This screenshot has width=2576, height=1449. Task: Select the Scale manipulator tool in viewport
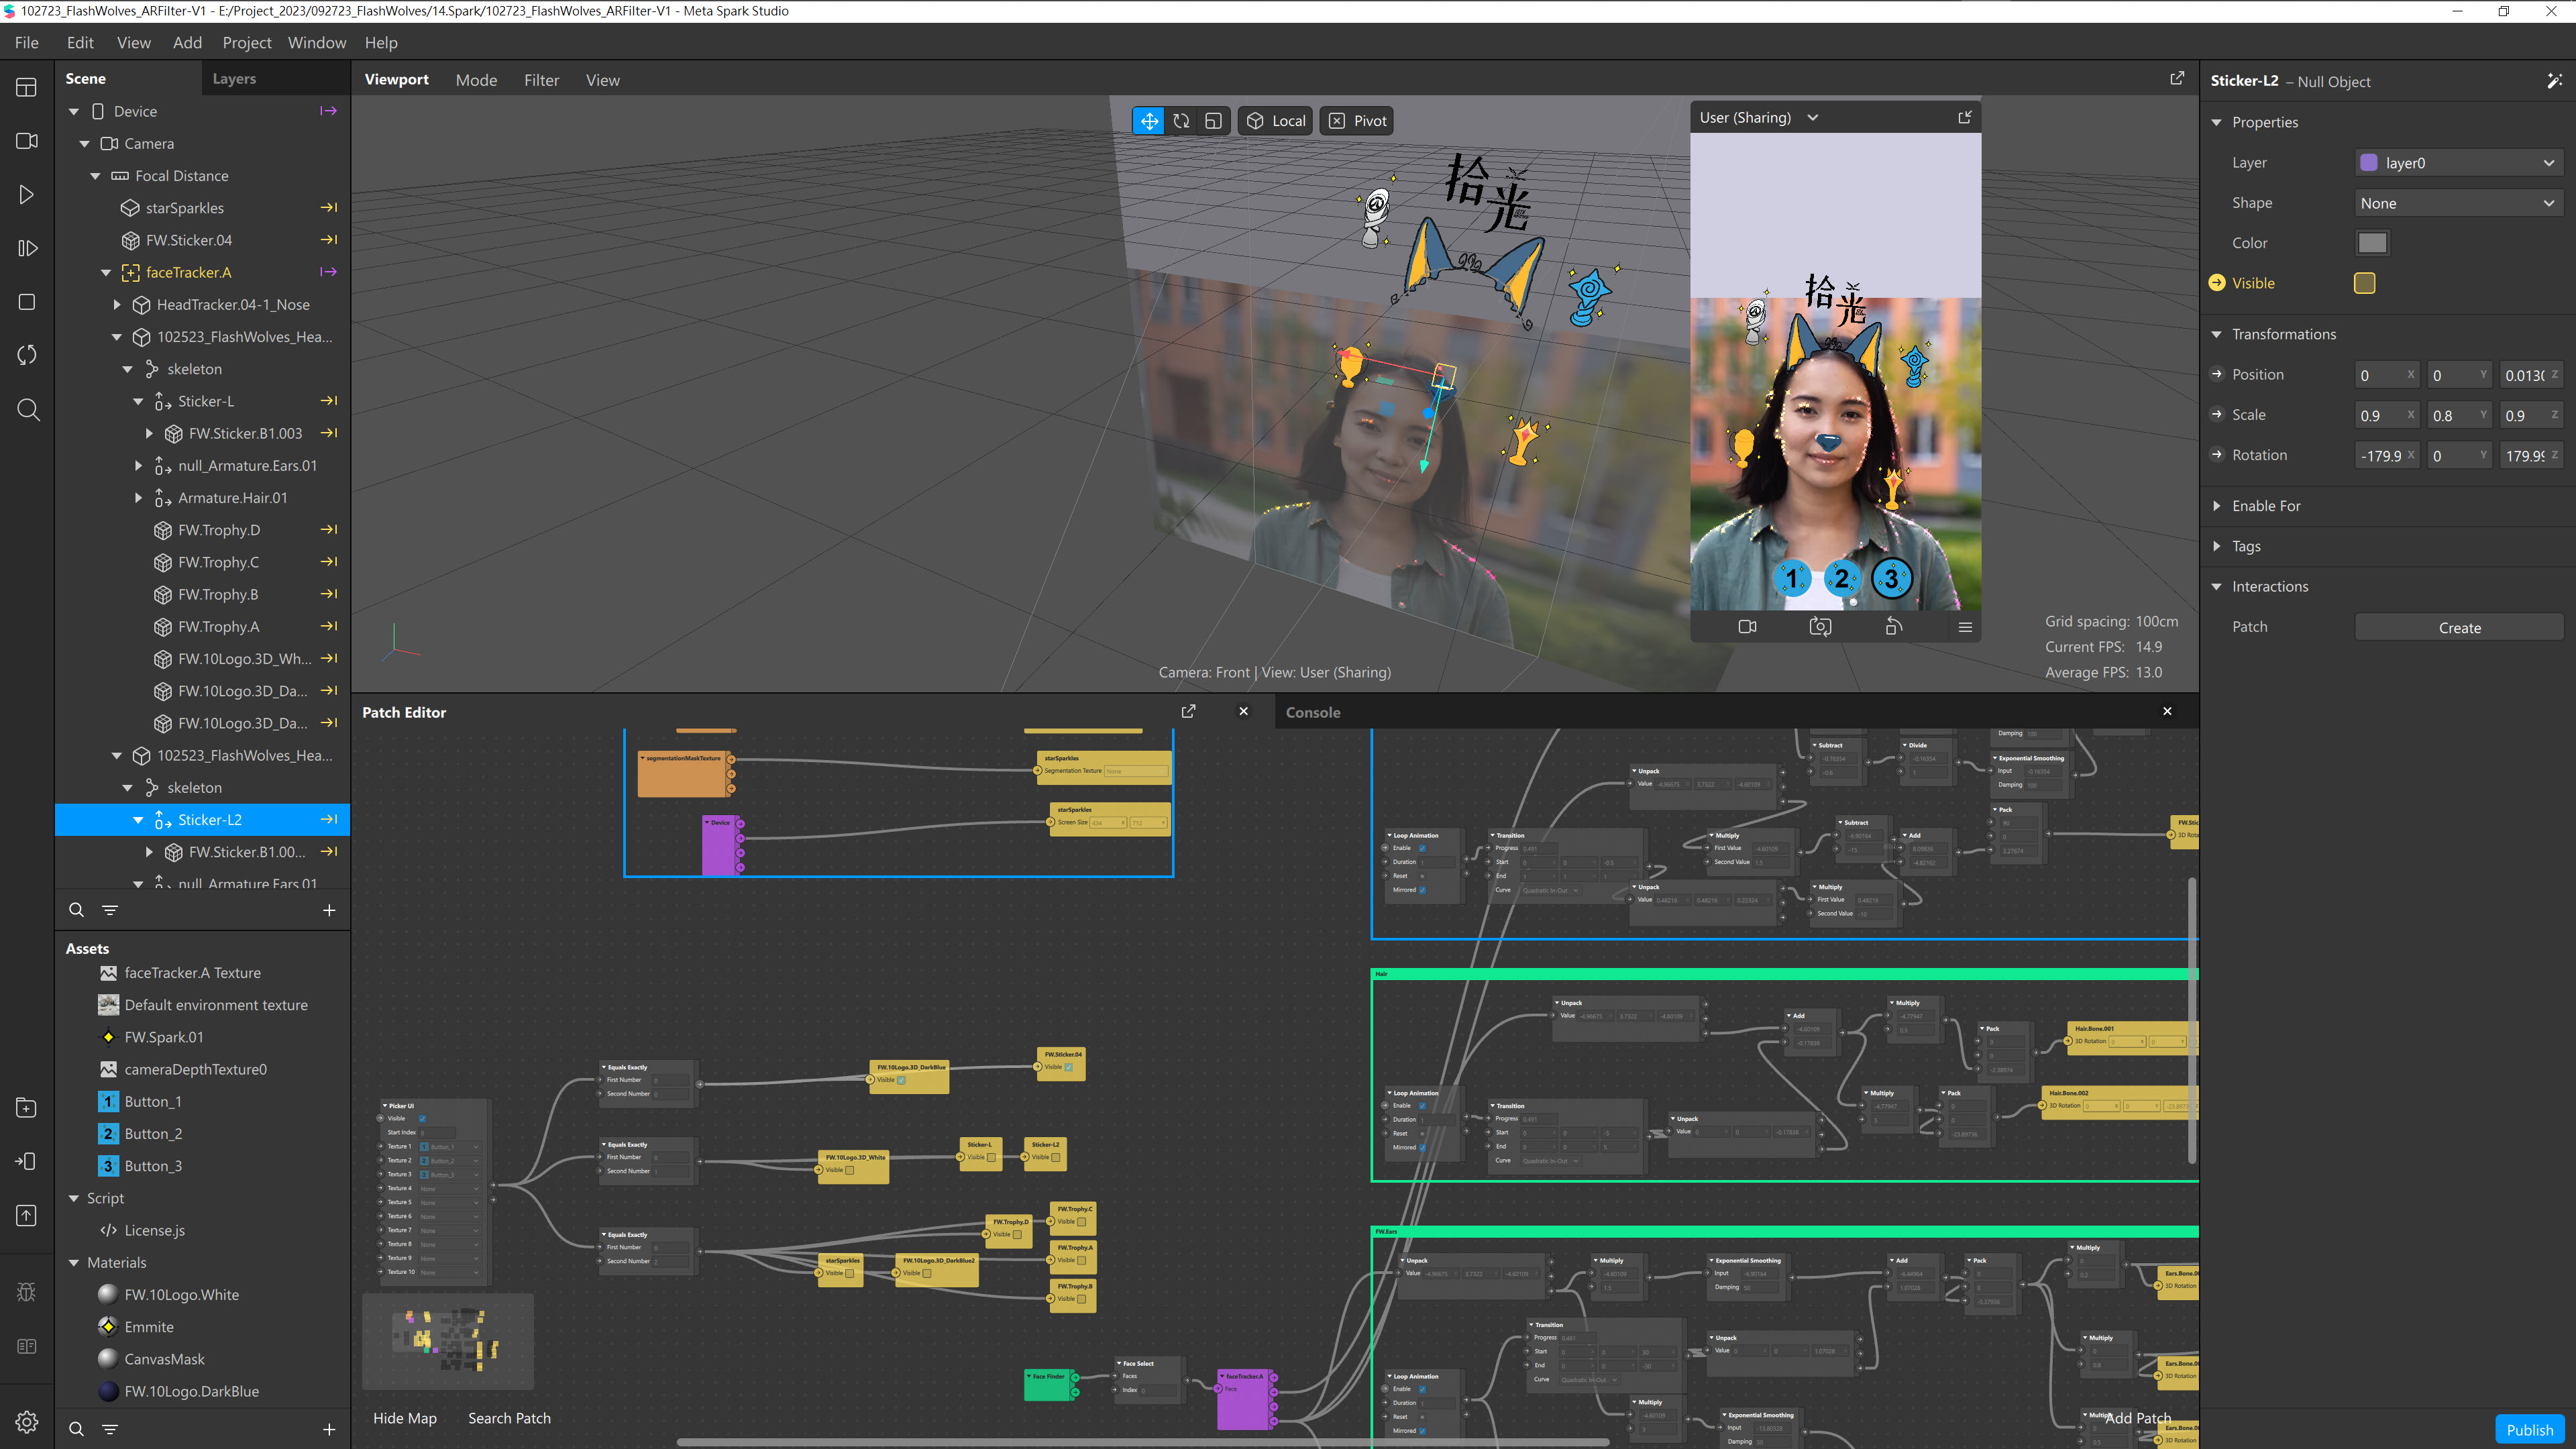pyautogui.click(x=1213, y=121)
